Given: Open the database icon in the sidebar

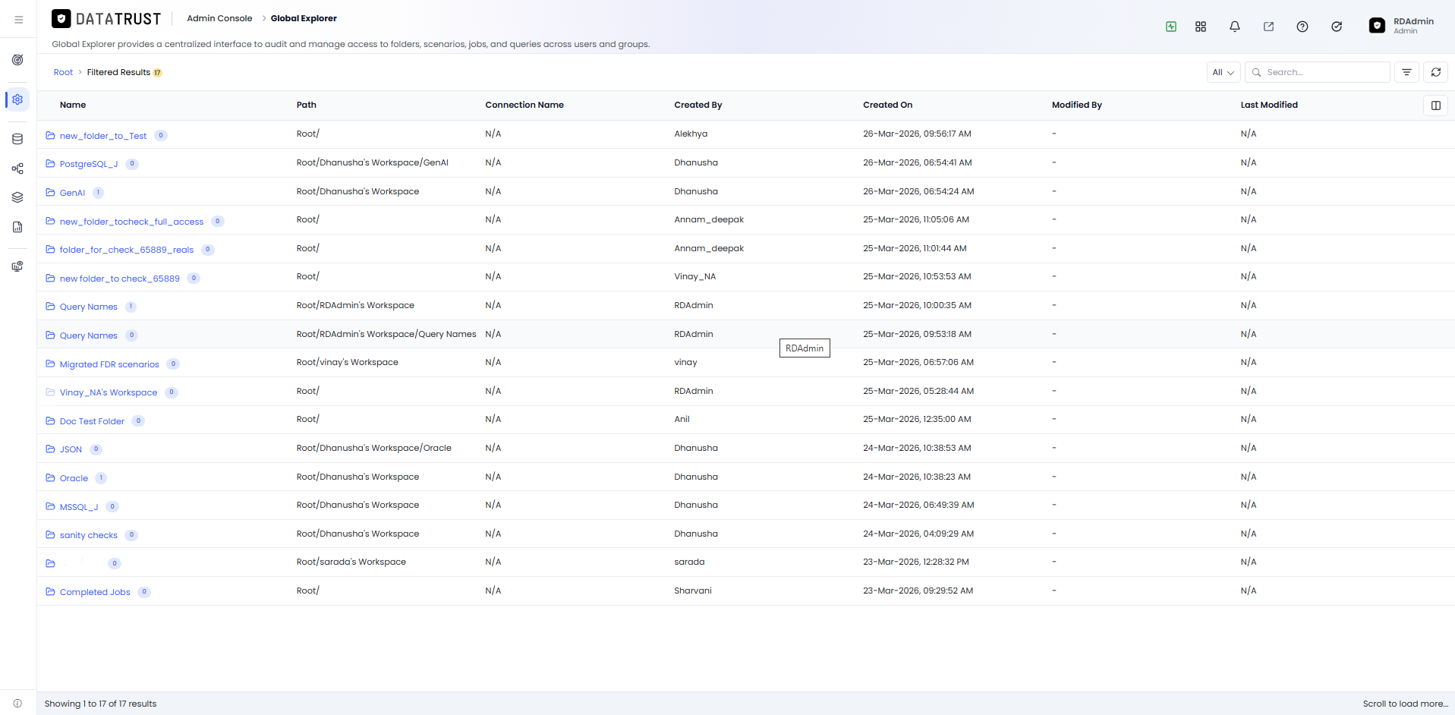Looking at the screenshot, I should (x=17, y=139).
